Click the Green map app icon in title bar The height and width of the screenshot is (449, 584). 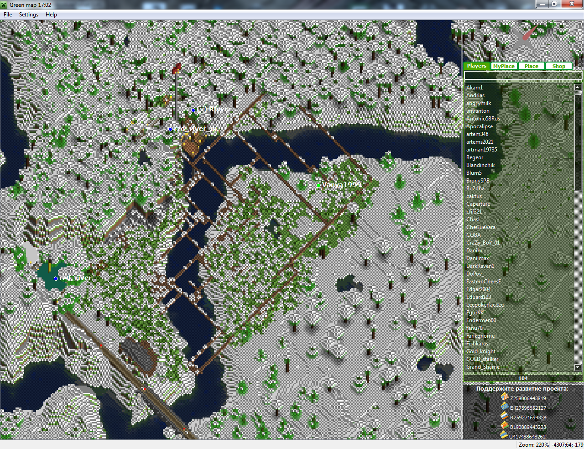(5, 5)
